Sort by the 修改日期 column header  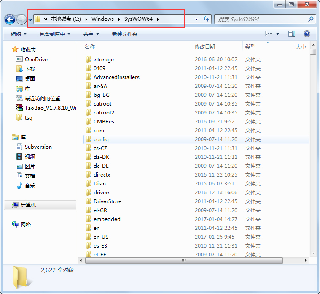205,47
